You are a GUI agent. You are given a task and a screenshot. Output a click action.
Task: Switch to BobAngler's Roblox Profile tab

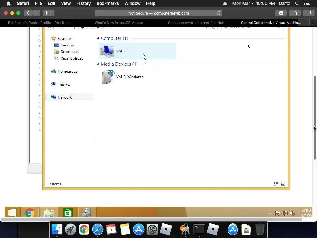point(39,23)
